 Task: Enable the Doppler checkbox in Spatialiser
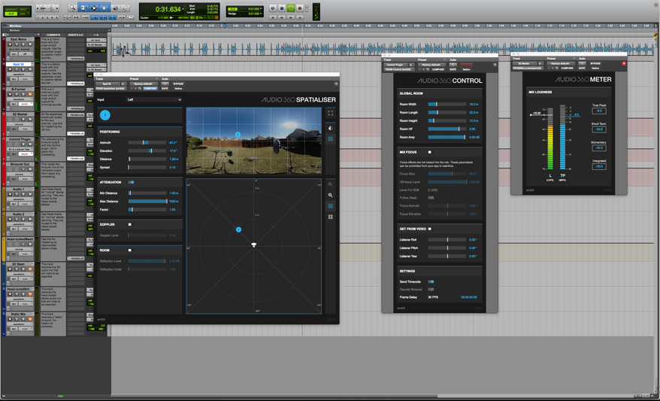coord(130,224)
